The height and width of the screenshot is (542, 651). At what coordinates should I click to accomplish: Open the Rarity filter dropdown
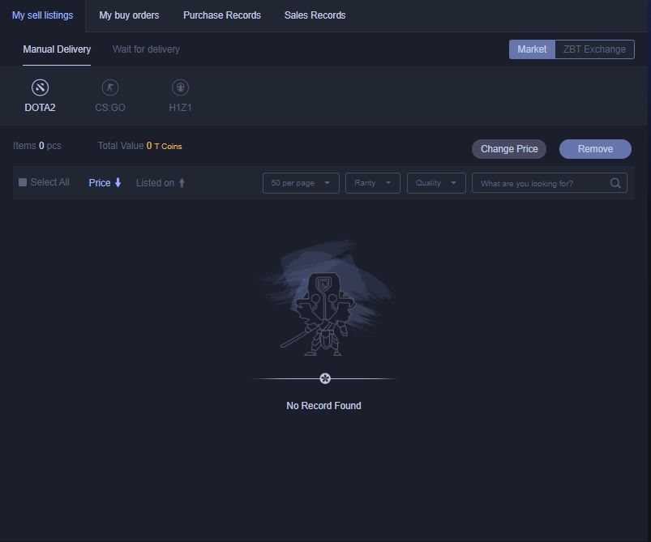373,183
